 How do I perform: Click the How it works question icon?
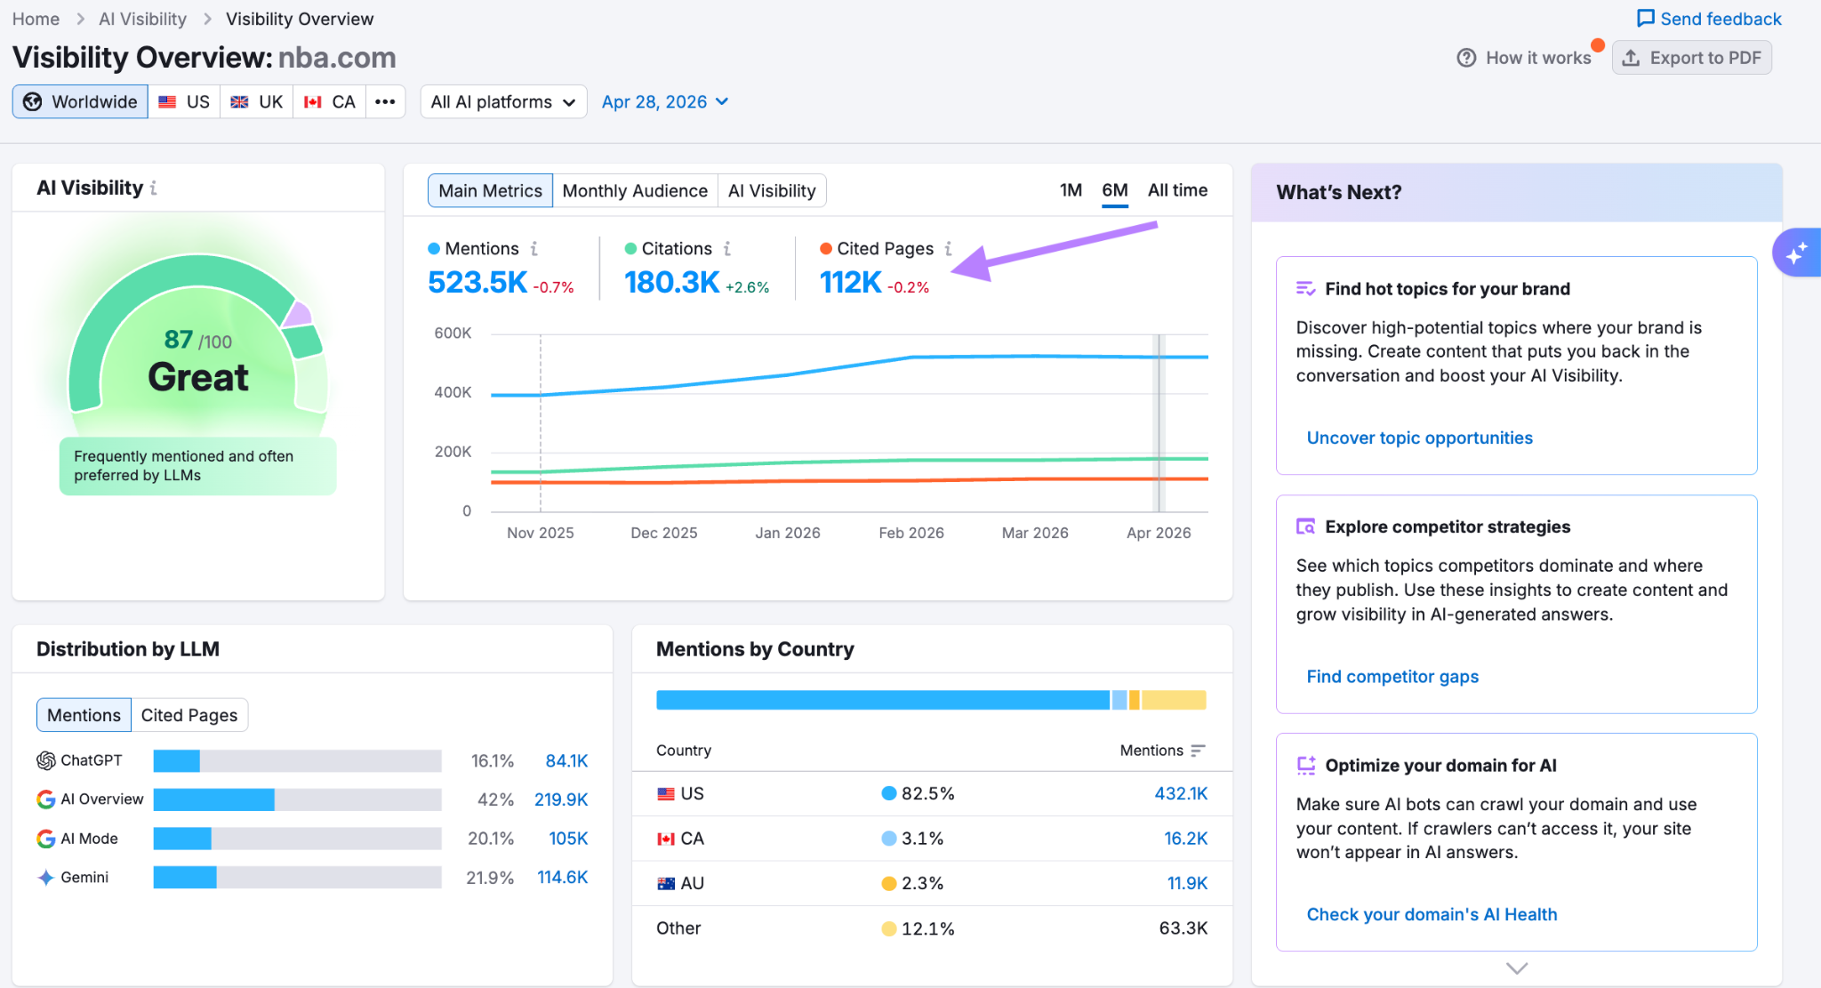pyautogui.click(x=1466, y=58)
